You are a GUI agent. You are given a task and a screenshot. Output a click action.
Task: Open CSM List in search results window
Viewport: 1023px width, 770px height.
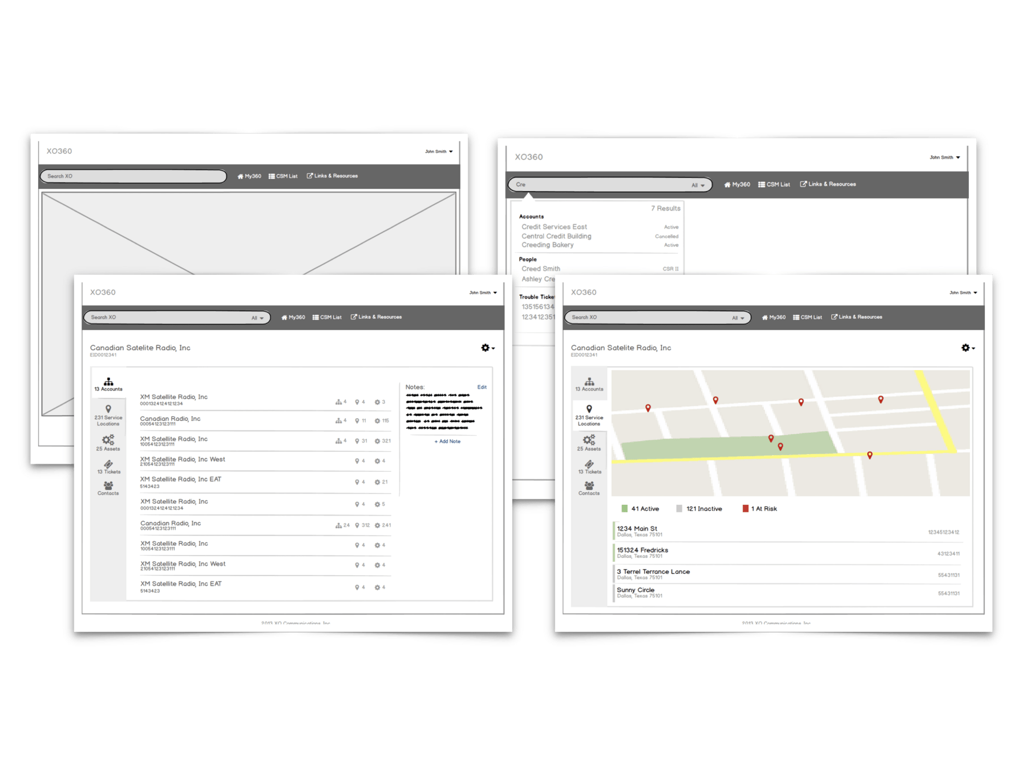[x=774, y=184]
